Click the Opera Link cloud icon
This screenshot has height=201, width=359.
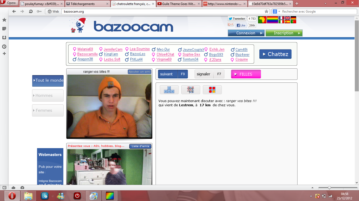(x=13, y=188)
